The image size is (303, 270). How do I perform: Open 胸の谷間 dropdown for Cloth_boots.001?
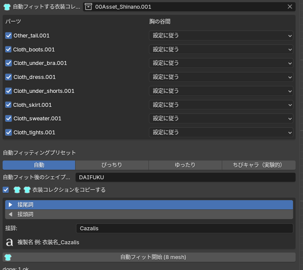[x=221, y=49]
